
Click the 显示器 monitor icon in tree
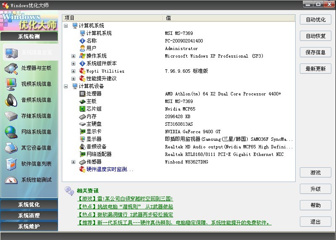click(82, 139)
